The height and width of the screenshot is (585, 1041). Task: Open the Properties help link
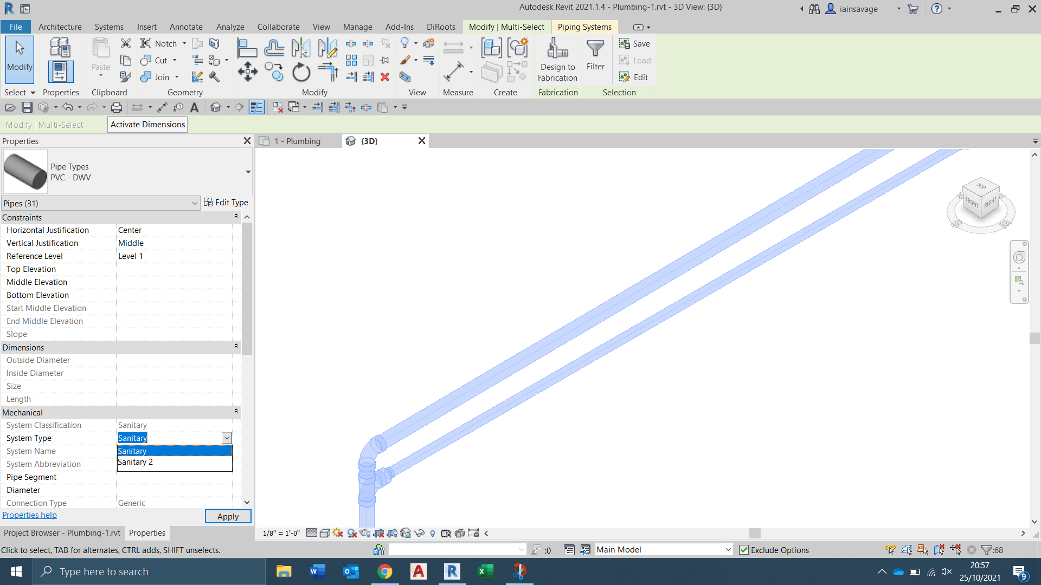coord(29,515)
